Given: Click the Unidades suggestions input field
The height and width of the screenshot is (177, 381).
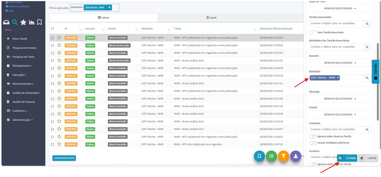Looking at the screenshot, I should pos(336,129).
